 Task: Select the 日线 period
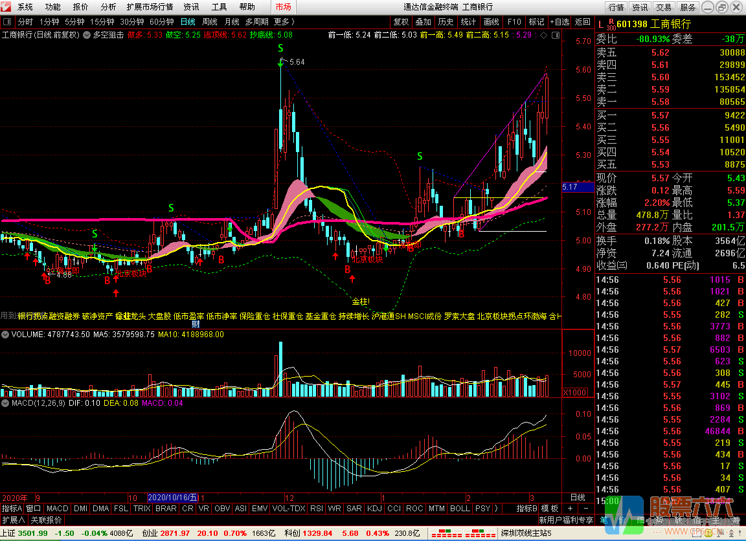click(188, 22)
